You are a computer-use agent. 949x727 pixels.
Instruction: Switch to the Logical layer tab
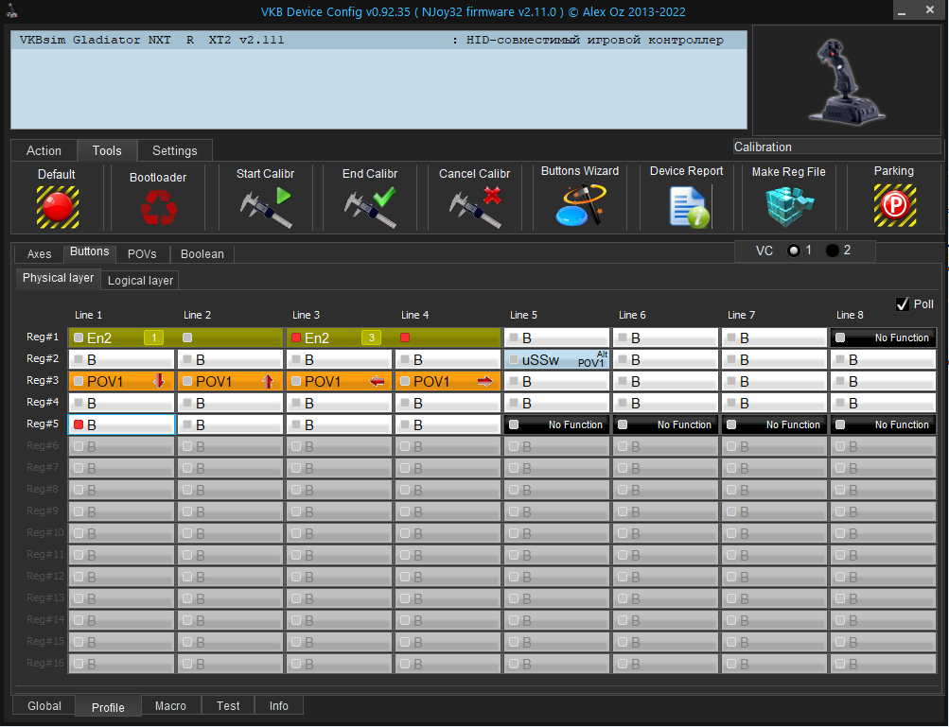click(x=140, y=281)
